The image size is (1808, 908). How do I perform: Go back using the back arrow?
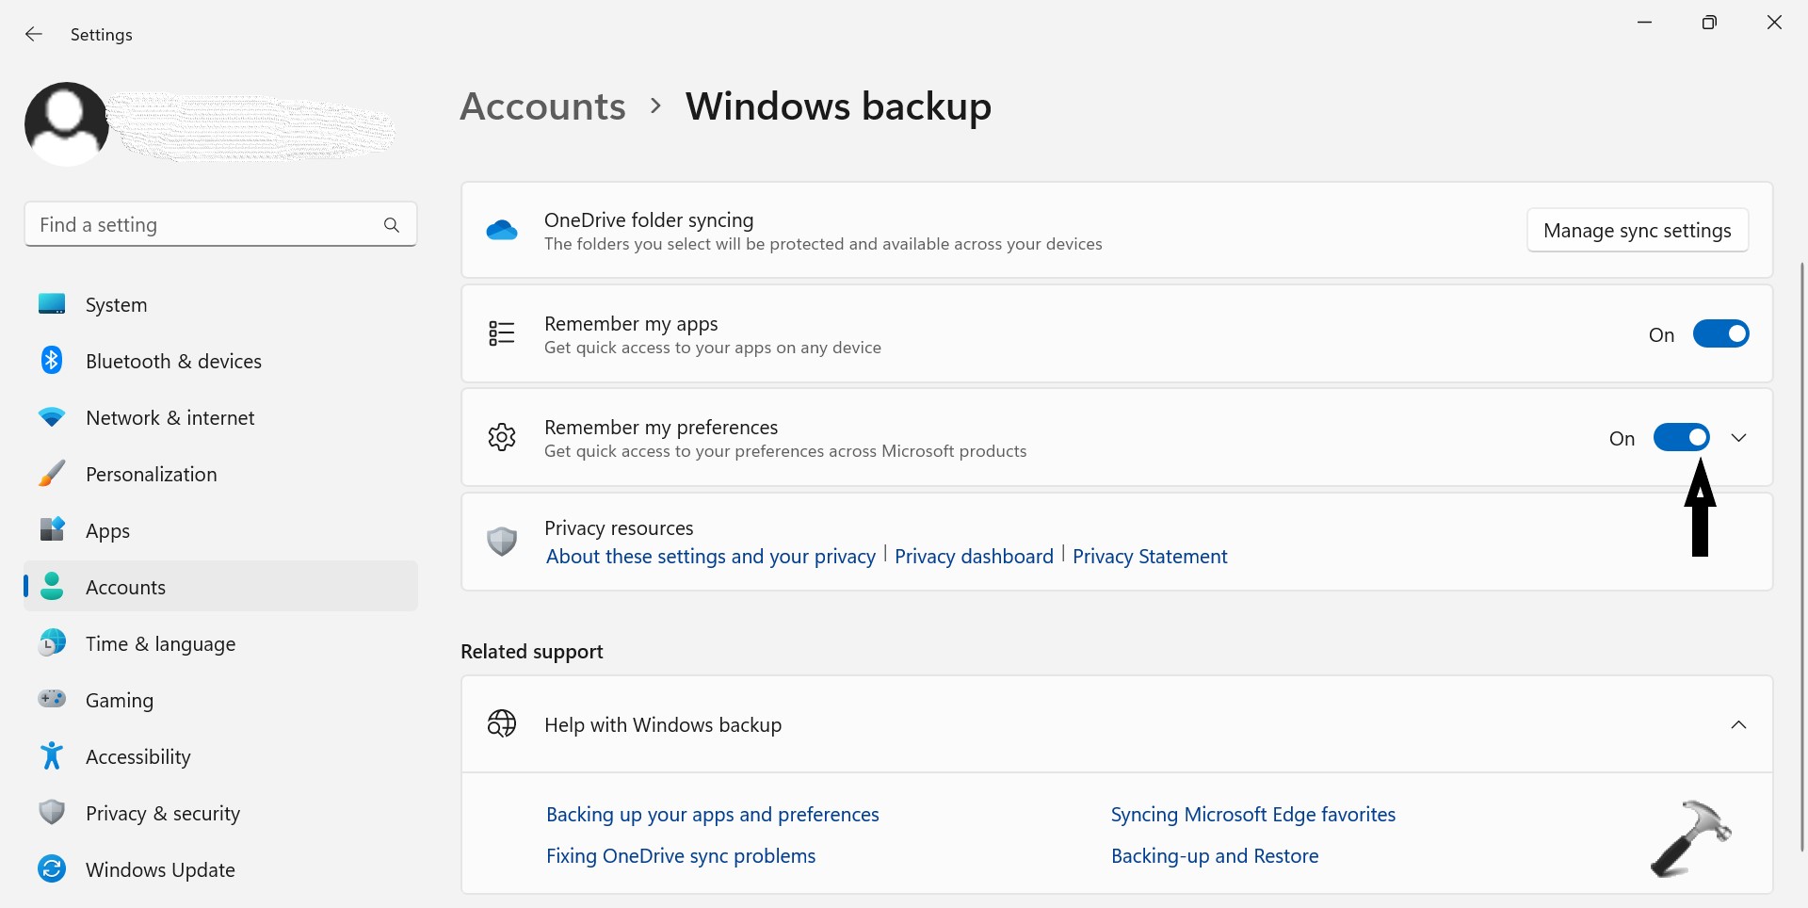click(34, 35)
